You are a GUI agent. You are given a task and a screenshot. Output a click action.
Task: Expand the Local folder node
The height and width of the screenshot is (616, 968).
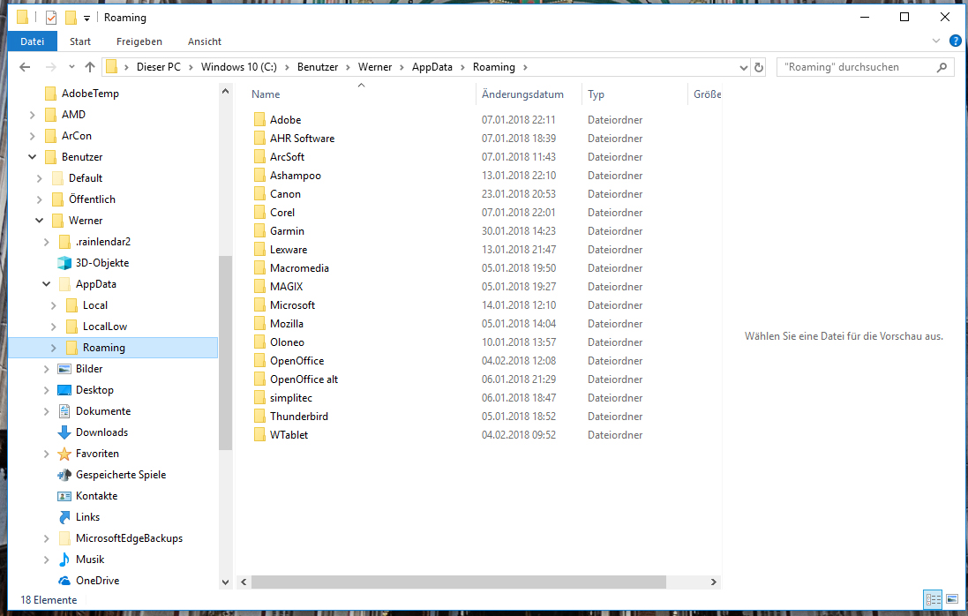(53, 305)
